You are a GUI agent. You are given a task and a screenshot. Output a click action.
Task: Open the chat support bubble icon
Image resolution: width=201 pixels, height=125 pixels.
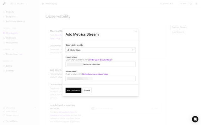[195, 119]
